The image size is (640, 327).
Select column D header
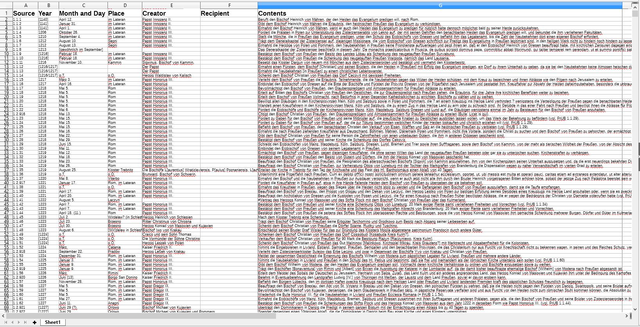click(x=125, y=5)
